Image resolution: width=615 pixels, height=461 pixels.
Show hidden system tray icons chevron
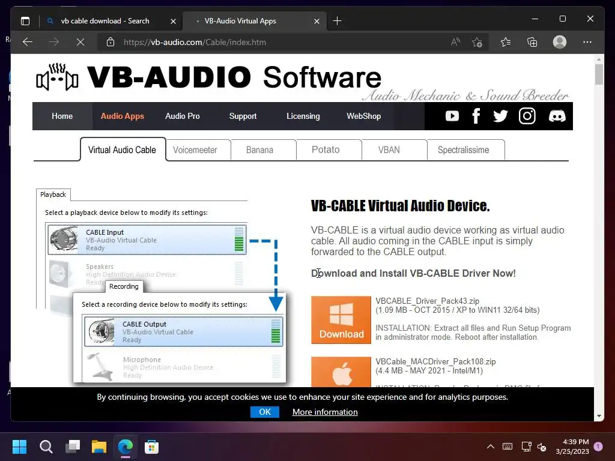[490, 447]
